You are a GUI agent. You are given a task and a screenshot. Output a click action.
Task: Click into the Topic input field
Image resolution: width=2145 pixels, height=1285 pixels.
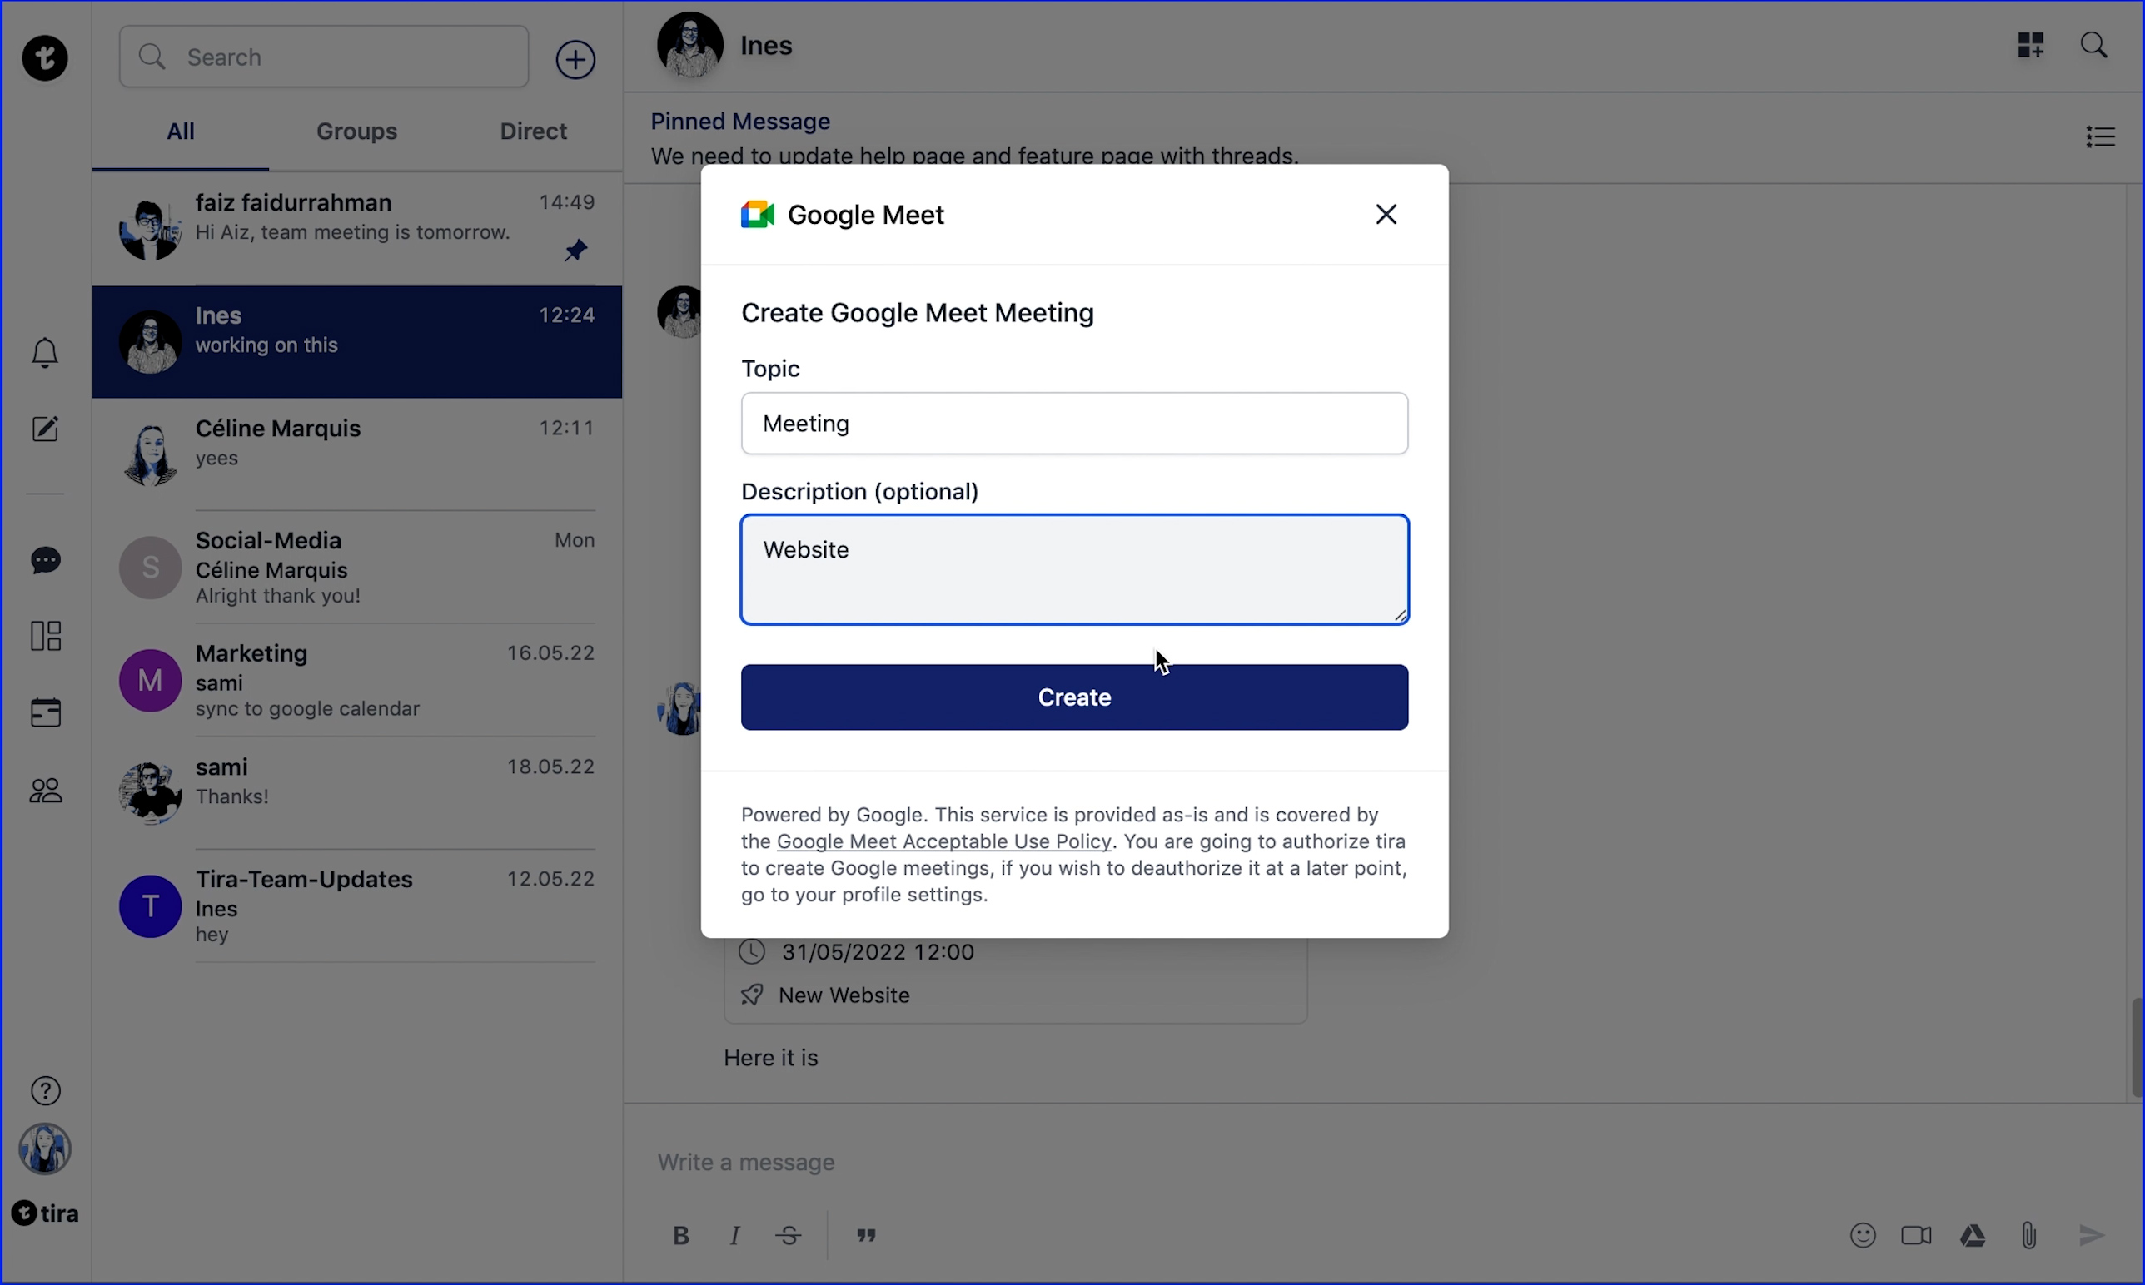coord(1073,424)
